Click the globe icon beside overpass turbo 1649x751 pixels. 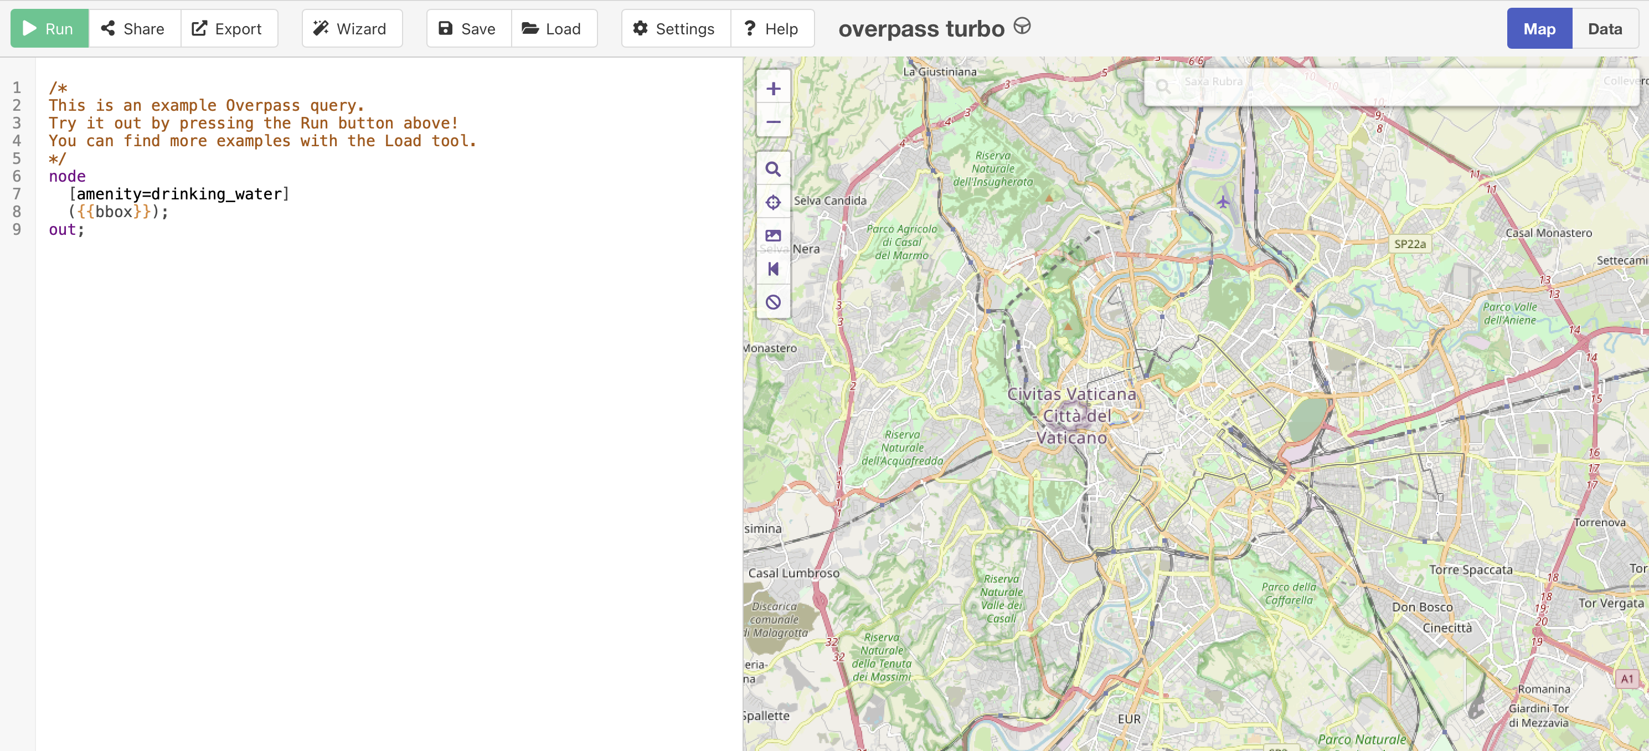pos(1022,26)
